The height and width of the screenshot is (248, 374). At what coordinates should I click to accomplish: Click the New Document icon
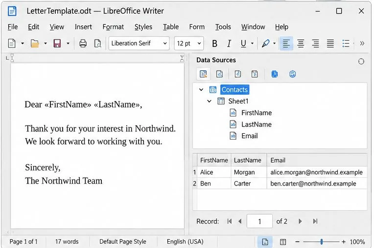12,43
